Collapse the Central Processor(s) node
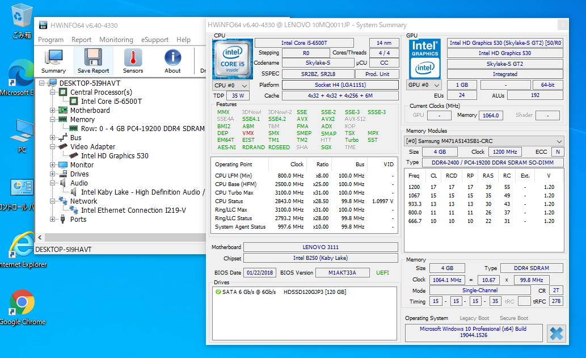The image size is (586, 358). (x=52, y=92)
